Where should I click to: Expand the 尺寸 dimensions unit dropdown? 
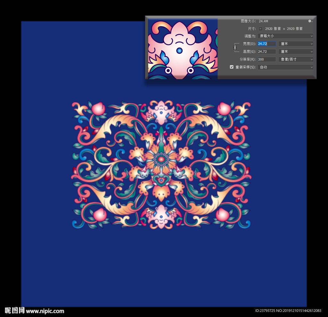click(260, 29)
